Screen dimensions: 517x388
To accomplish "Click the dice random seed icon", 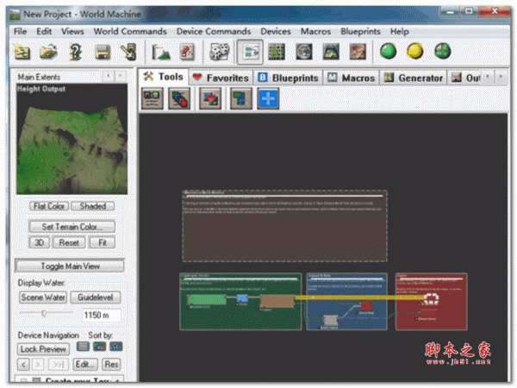I will pyautogui.click(x=220, y=52).
